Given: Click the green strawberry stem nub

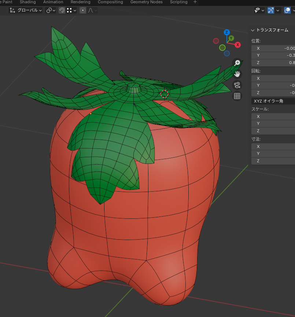Looking at the screenshot, I should click(x=134, y=88).
